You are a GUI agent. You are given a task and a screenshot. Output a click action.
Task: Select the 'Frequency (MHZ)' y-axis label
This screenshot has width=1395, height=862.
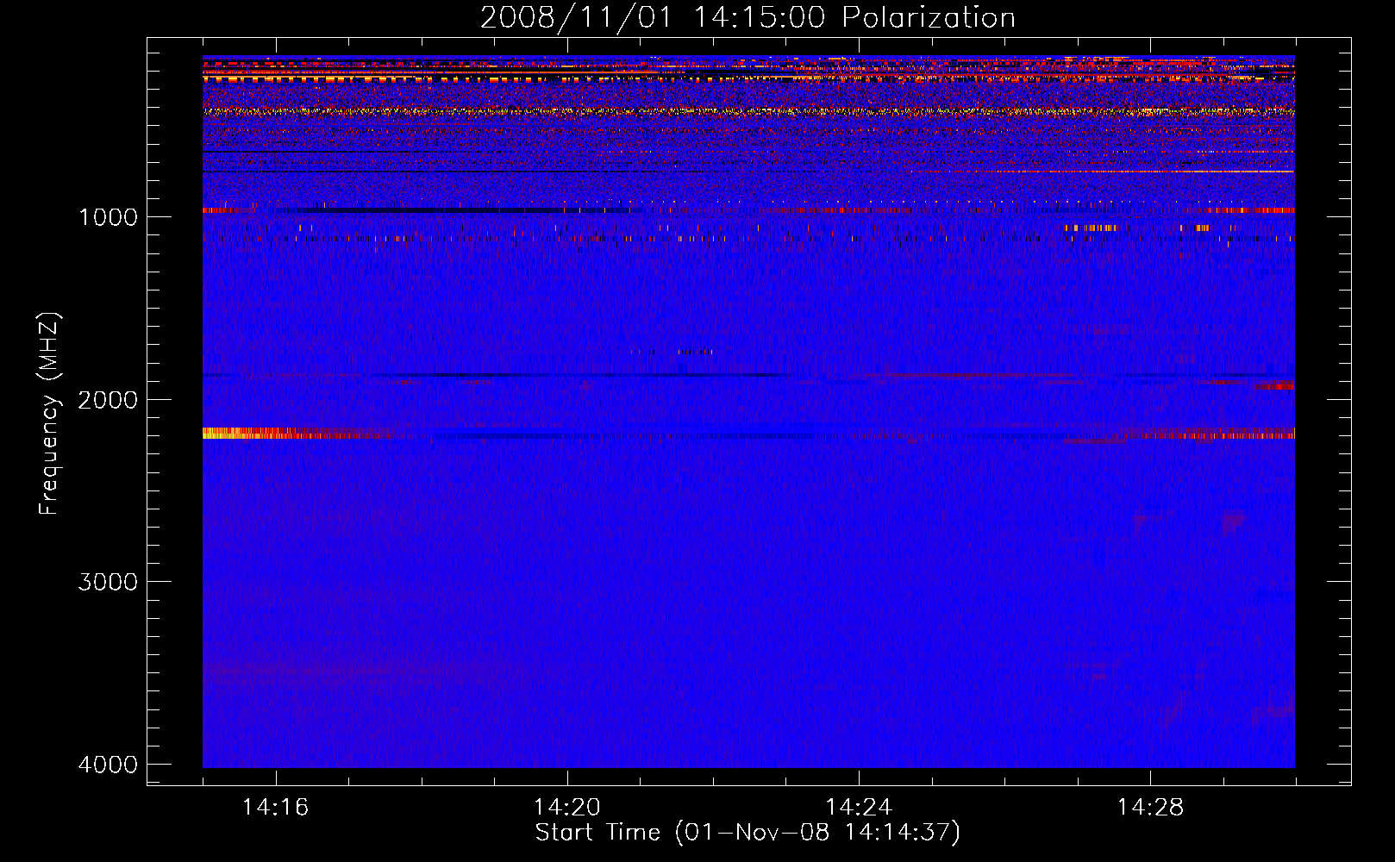(x=50, y=414)
